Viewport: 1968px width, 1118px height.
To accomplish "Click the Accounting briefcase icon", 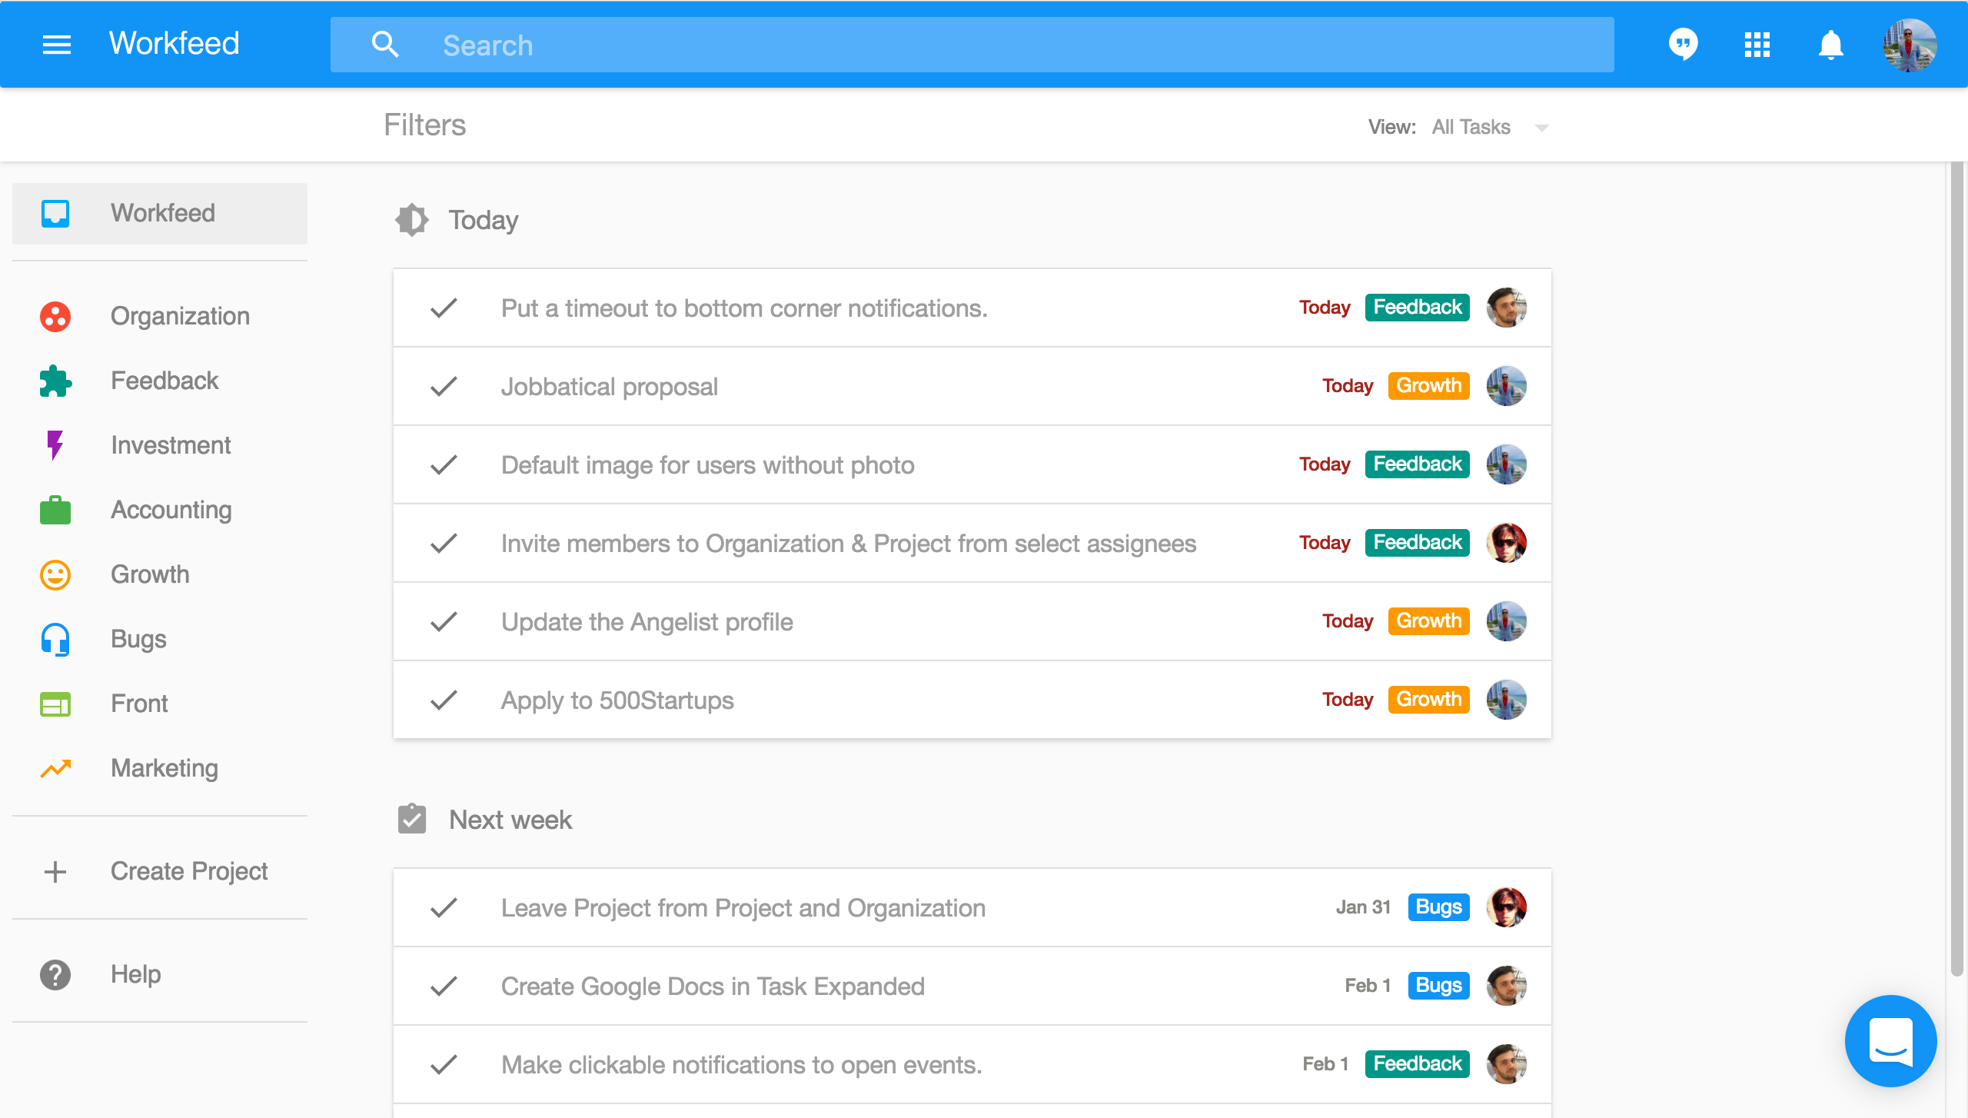I will tap(55, 510).
